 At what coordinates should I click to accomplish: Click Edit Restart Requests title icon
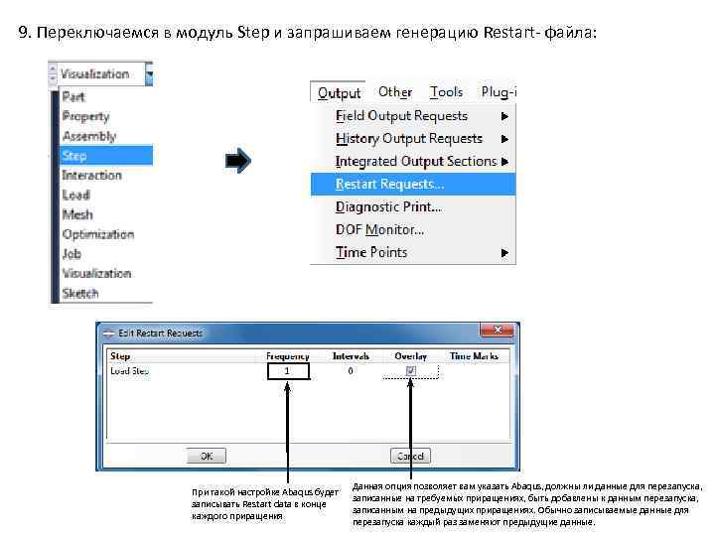(108, 334)
